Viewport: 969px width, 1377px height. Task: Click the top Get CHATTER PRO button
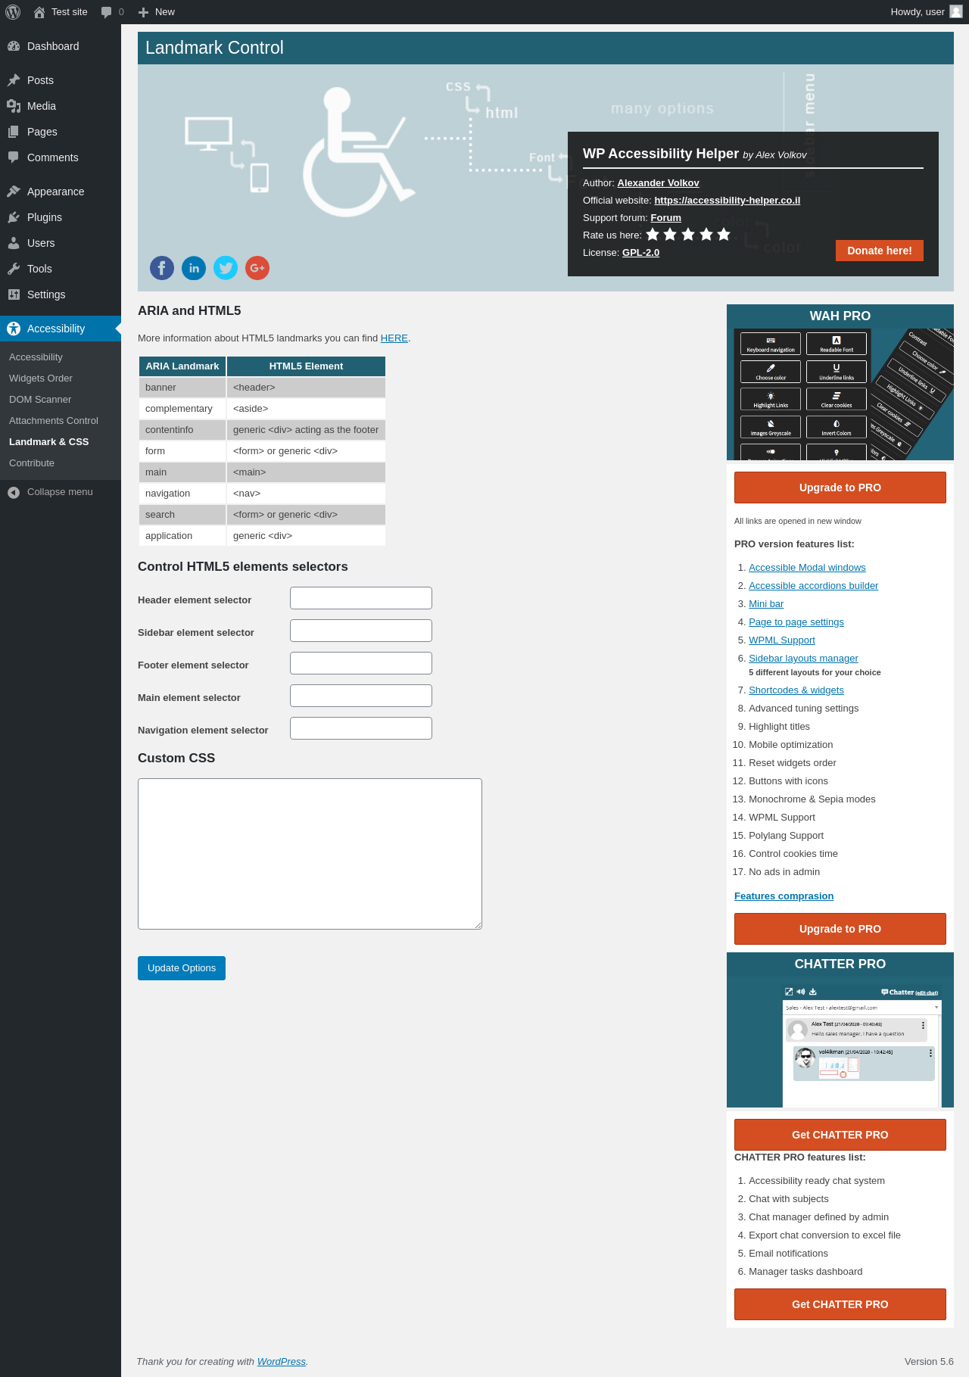click(840, 1135)
